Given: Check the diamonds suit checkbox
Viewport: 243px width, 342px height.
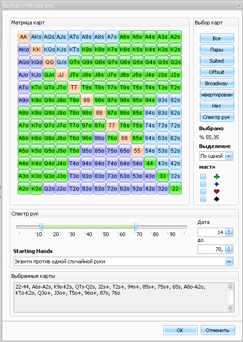Looking at the screenshot, I should tap(203, 184).
